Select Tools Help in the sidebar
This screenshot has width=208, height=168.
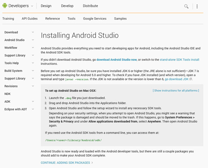coord(12,63)
